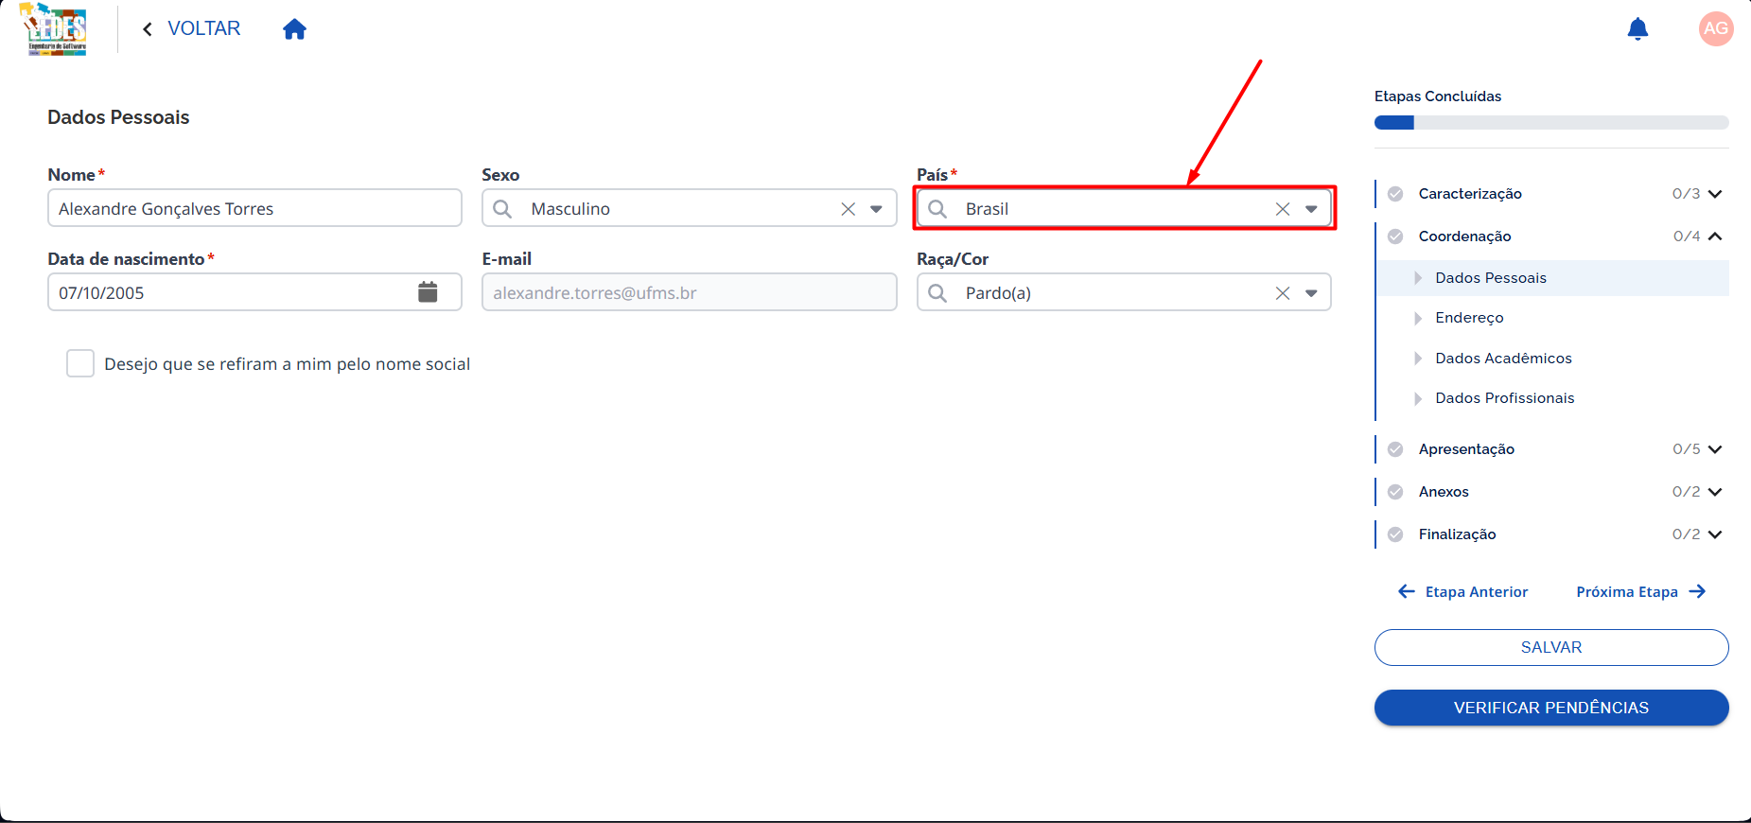Viewport: 1751px width, 823px height.
Task: Go to Próxima Etapa
Action: (x=1641, y=592)
